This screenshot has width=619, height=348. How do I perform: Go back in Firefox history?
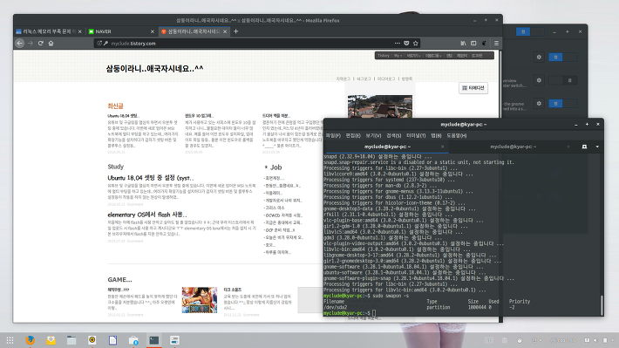20,44
